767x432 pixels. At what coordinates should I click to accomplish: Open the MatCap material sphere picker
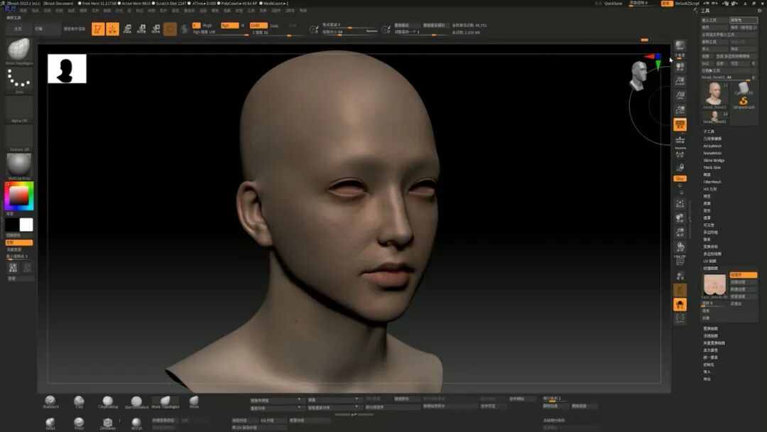pos(19,167)
